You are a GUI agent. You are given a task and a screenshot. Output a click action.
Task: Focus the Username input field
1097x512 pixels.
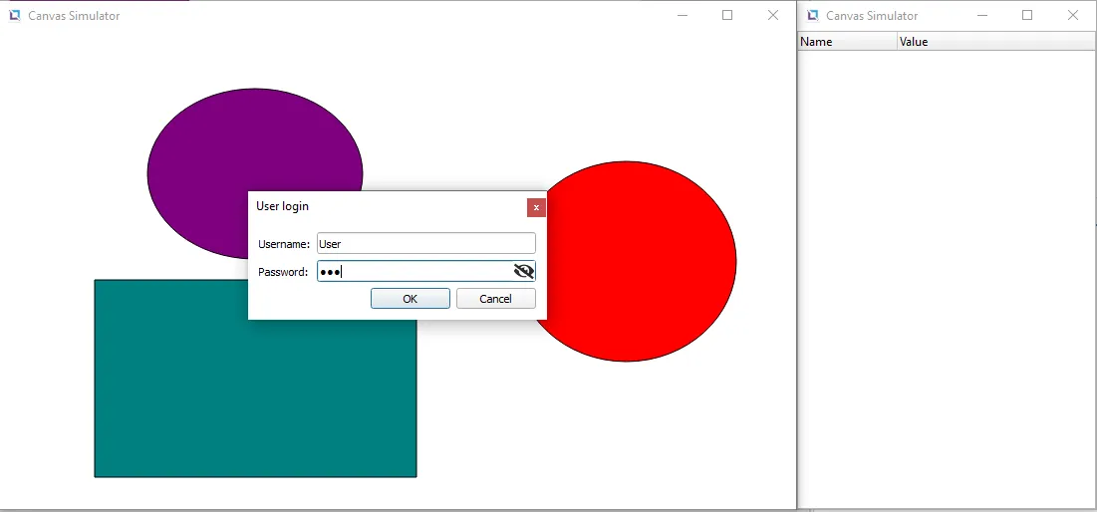425,243
